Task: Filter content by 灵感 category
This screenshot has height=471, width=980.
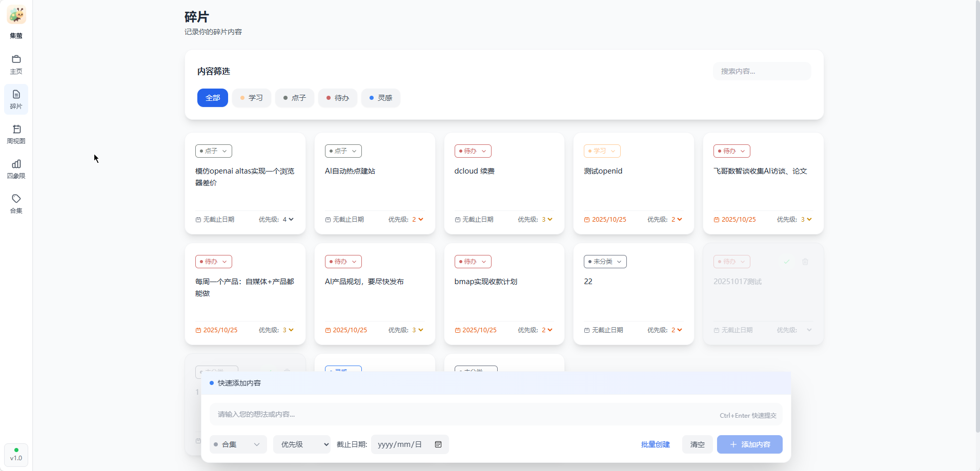Action: (x=381, y=98)
